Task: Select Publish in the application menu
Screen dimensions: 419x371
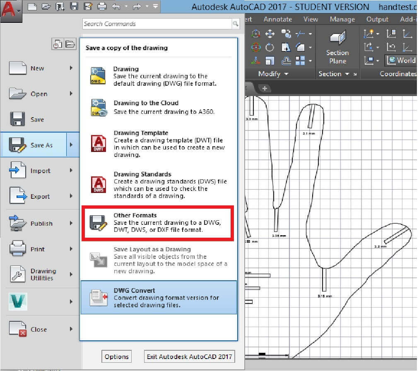Action: point(40,223)
